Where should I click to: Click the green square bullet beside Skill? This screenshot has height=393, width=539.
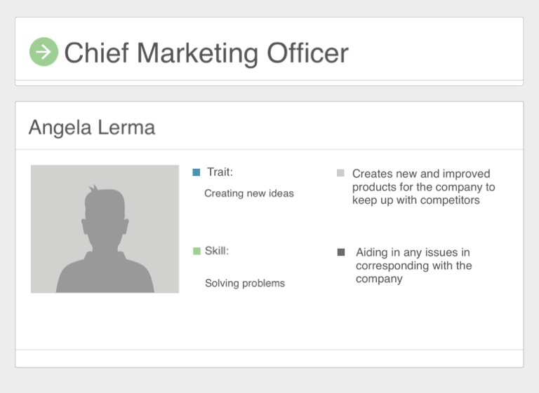(197, 251)
